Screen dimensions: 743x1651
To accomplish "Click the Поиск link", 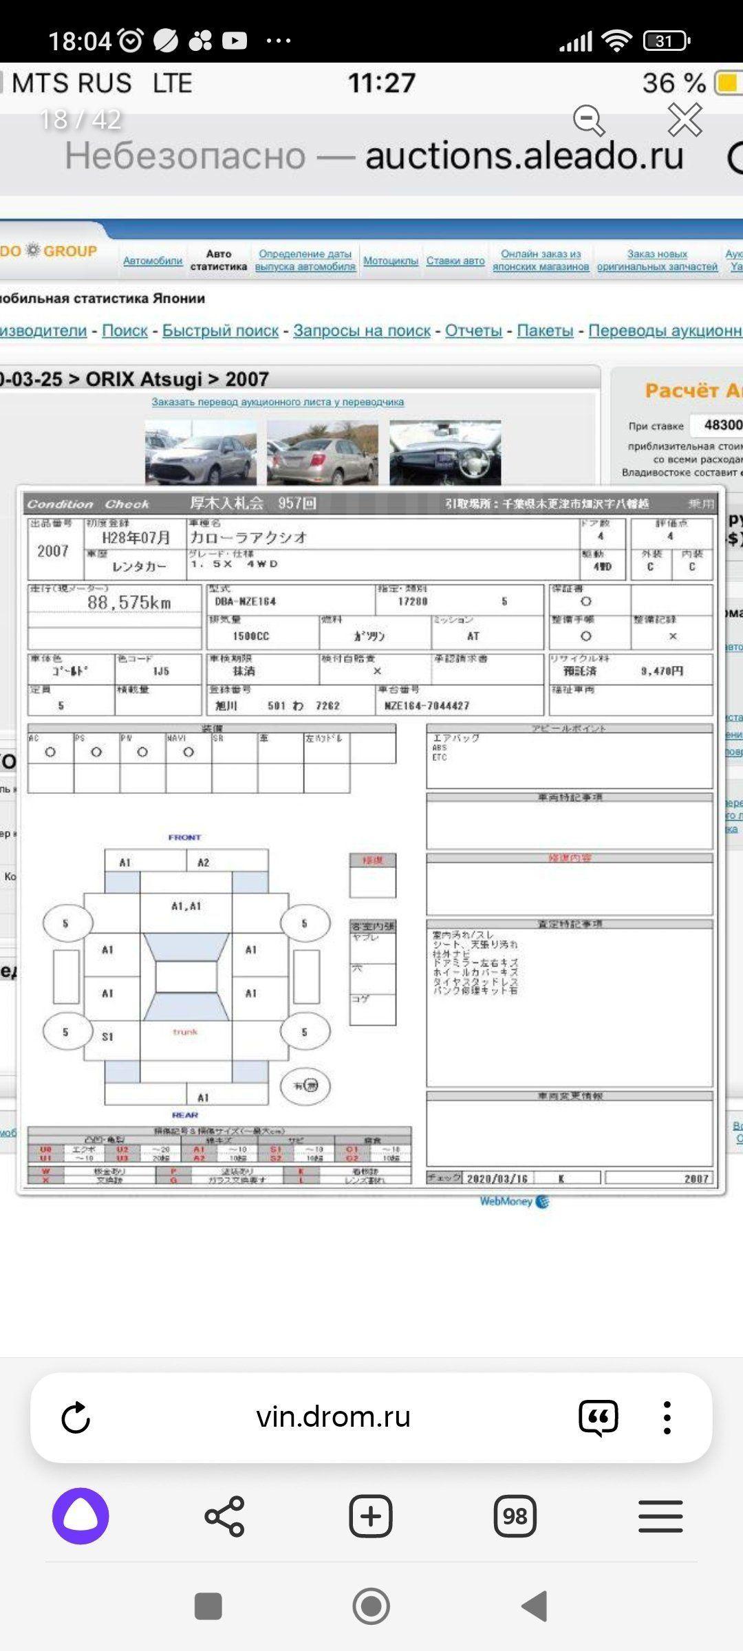I will coord(125,331).
